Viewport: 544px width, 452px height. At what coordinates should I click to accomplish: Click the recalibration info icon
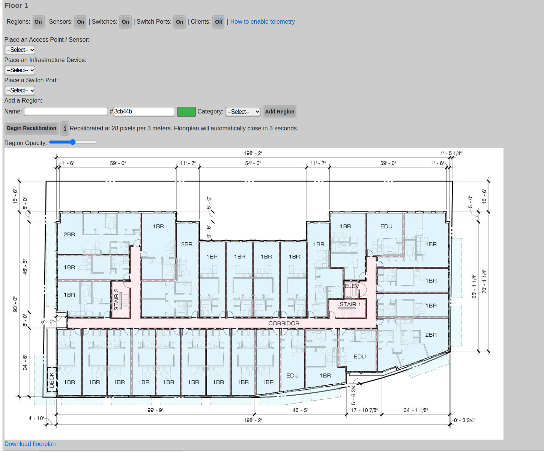click(x=65, y=128)
